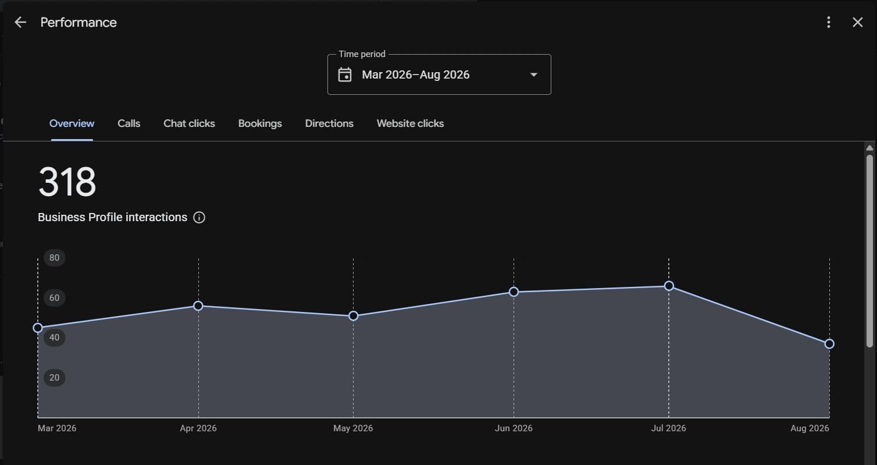
Task: Close the Performance panel with X
Action: [858, 23]
